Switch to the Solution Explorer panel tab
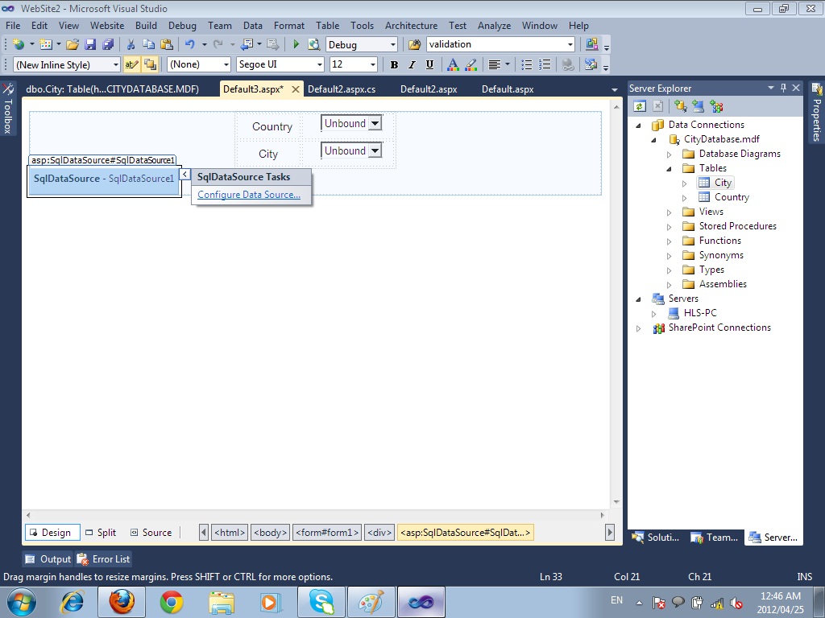The height and width of the screenshot is (618, 825). pos(656,537)
